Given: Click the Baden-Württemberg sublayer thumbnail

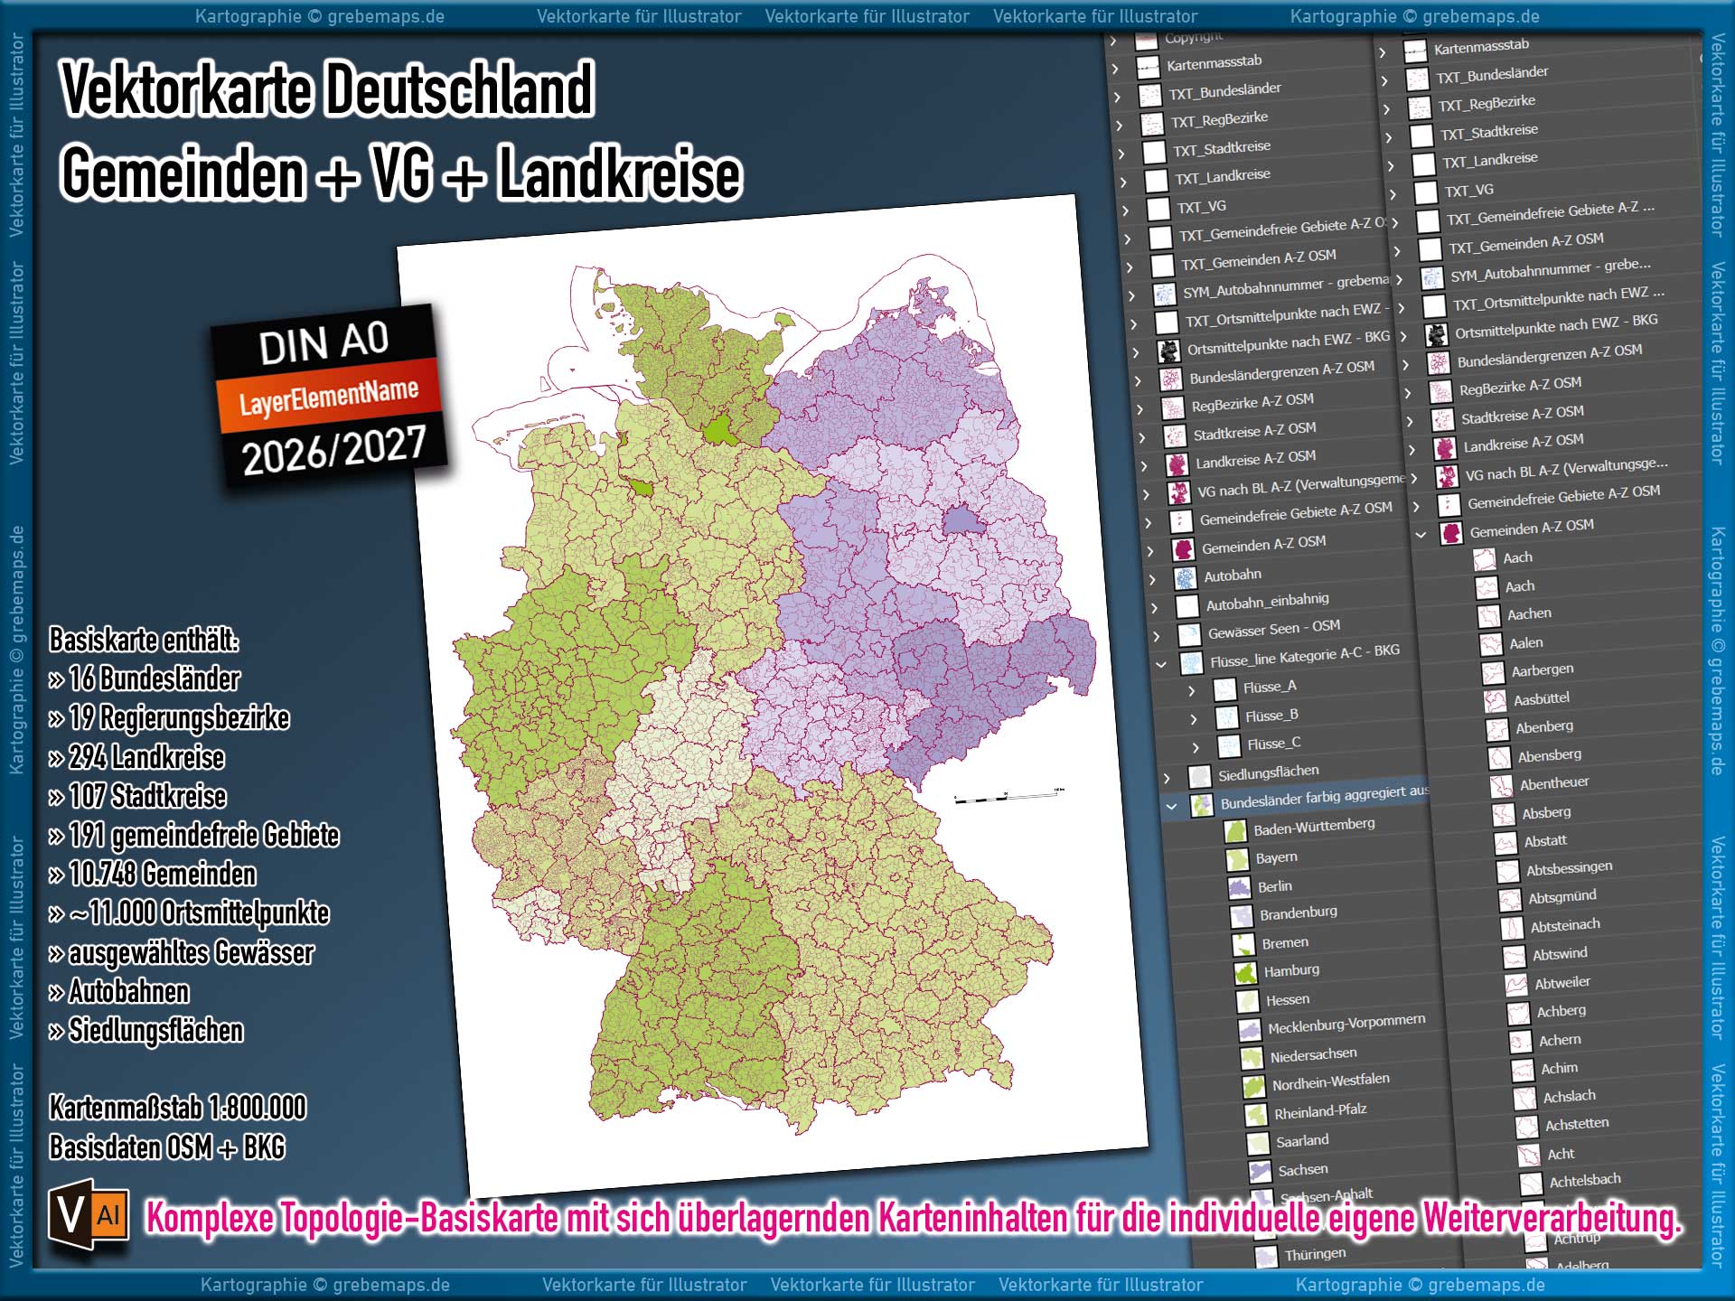Looking at the screenshot, I should pyautogui.click(x=1234, y=832).
